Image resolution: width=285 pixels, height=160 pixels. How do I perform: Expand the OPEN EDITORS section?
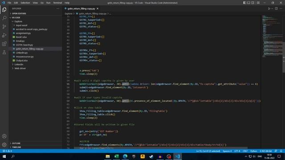click(x=36, y=13)
